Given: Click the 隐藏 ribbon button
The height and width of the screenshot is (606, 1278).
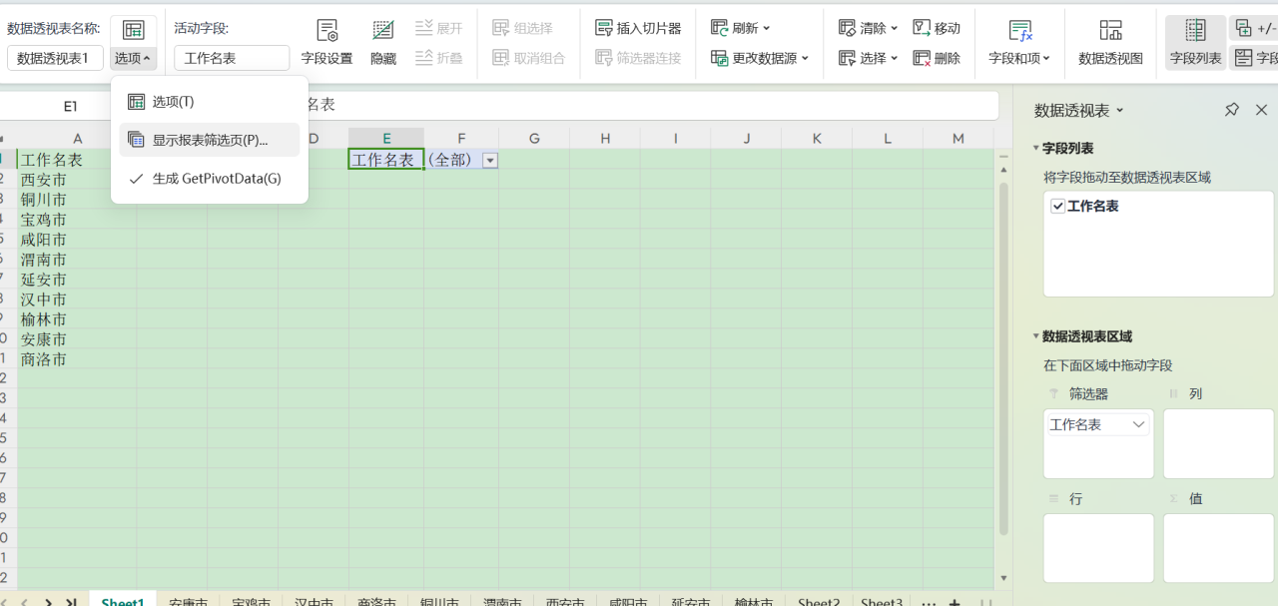Looking at the screenshot, I should (x=383, y=43).
